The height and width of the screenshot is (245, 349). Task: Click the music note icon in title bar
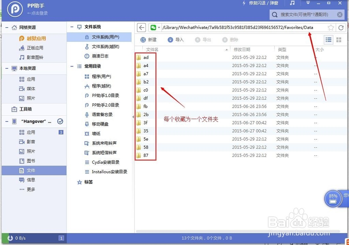[292, 3]
